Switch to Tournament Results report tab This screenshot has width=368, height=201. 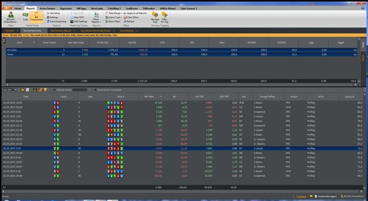click(61, 31)
